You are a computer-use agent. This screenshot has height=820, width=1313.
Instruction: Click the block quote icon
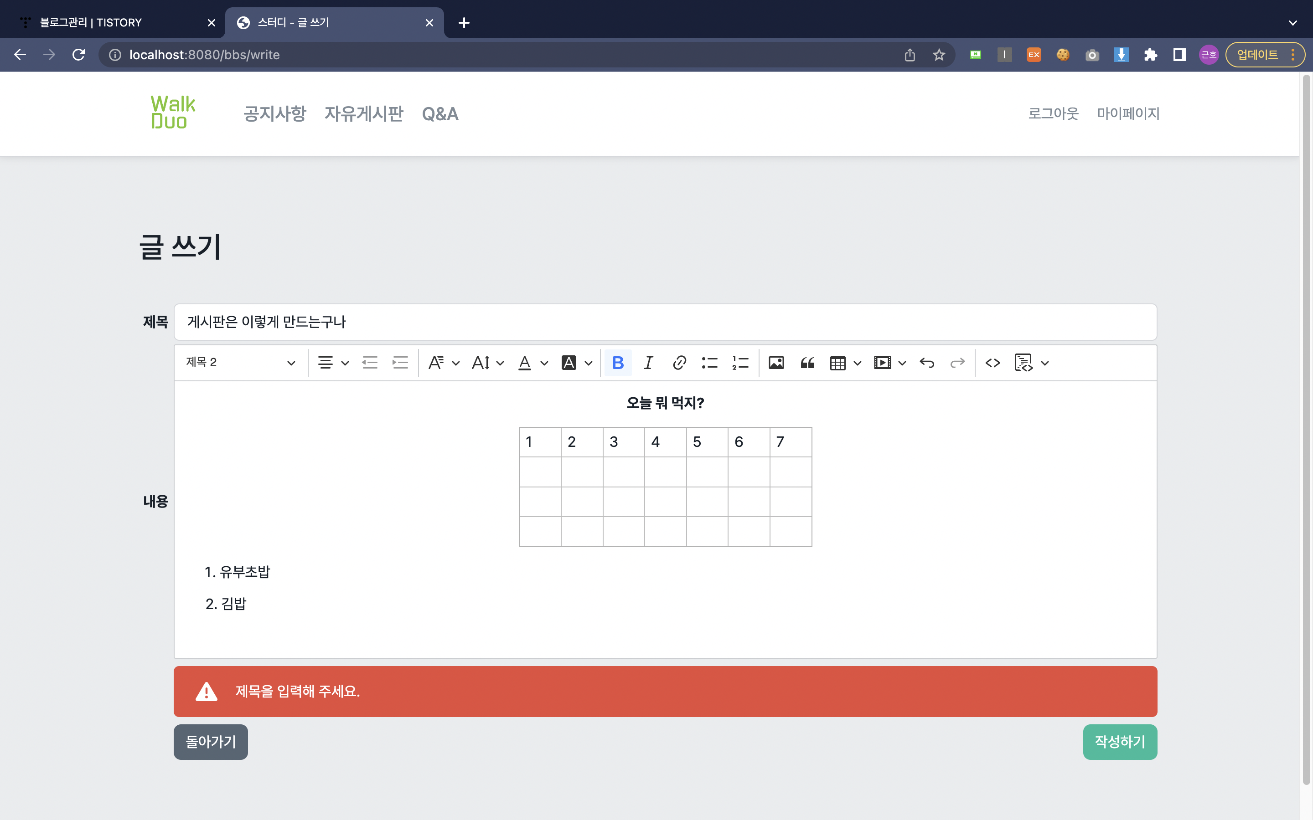tap(807, 363)
